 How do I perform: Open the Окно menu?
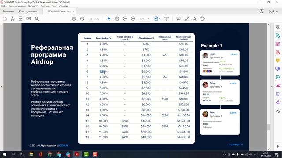click(x=55, y=6)
